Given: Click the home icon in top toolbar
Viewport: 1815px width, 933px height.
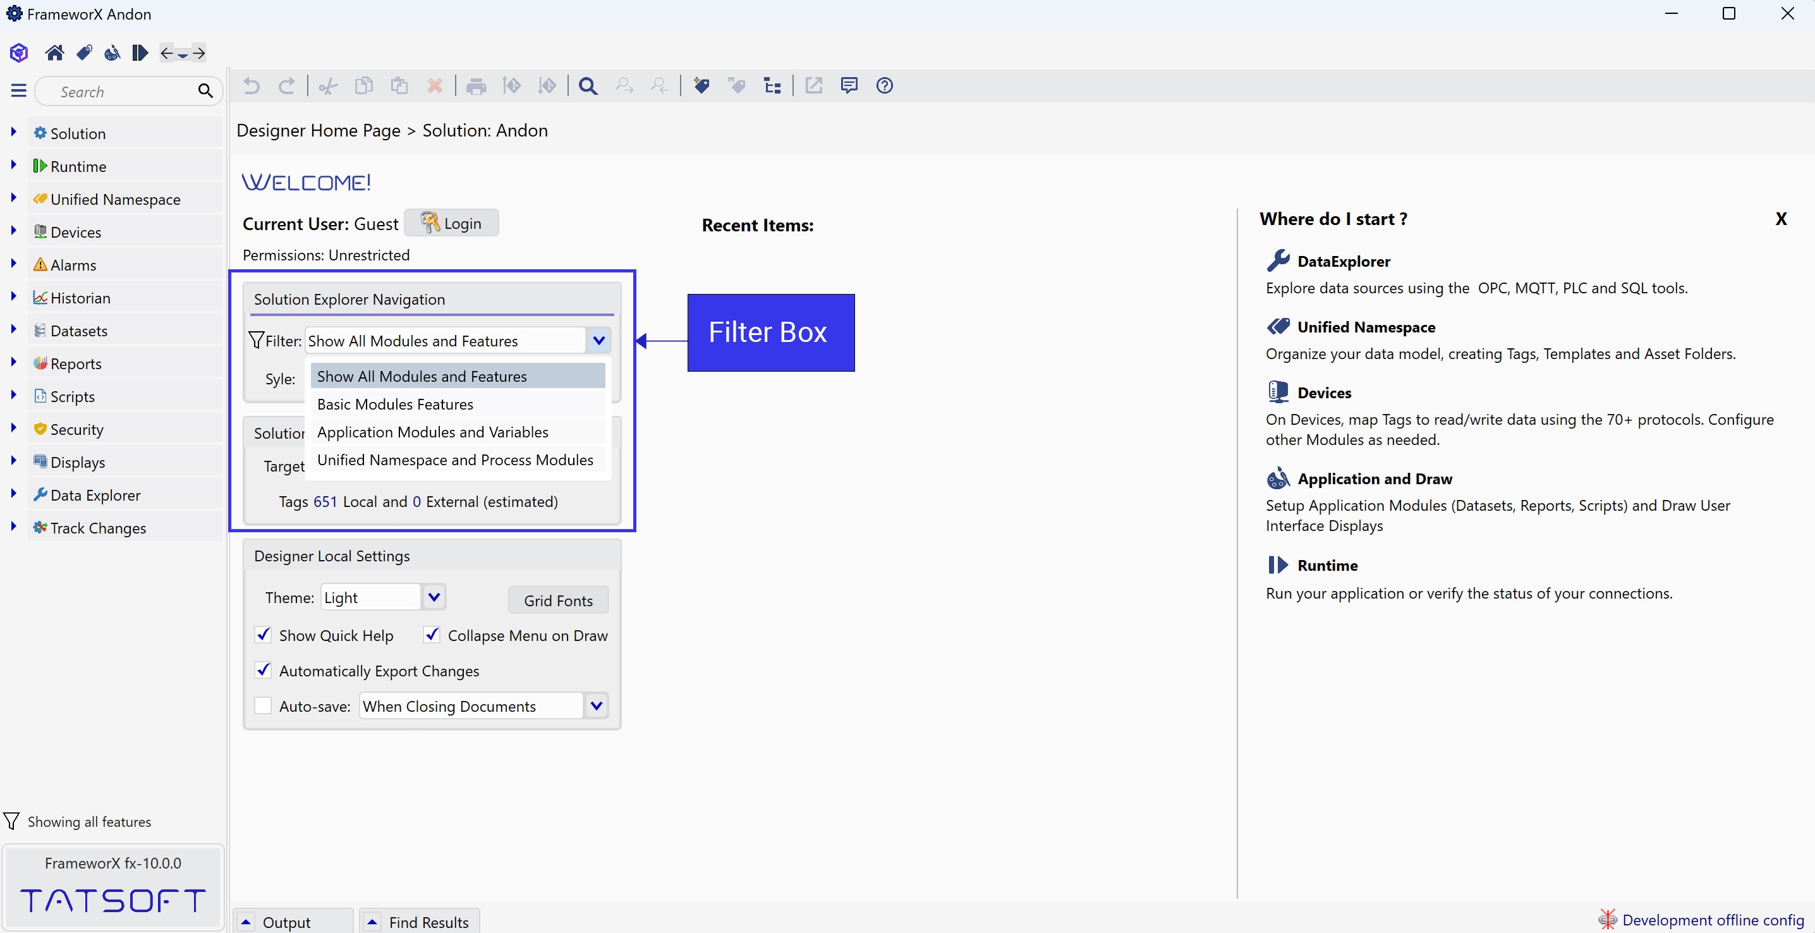Looking at the screenshot, I should pyautogui.click(x=54, y=53).
